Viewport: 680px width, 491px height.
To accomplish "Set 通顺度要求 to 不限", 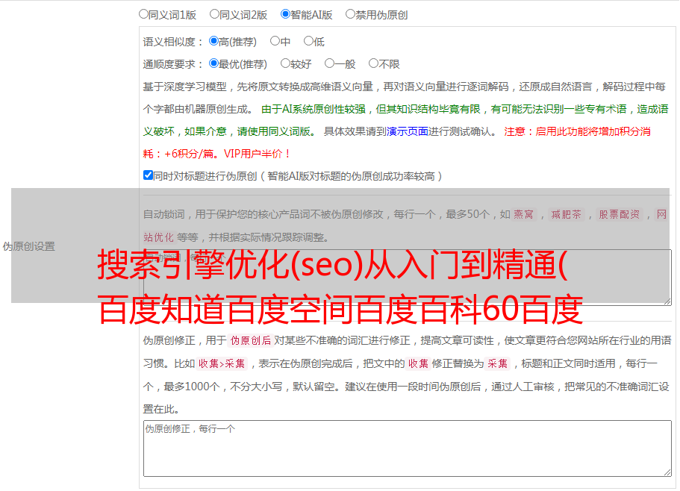I will [373, 63].
